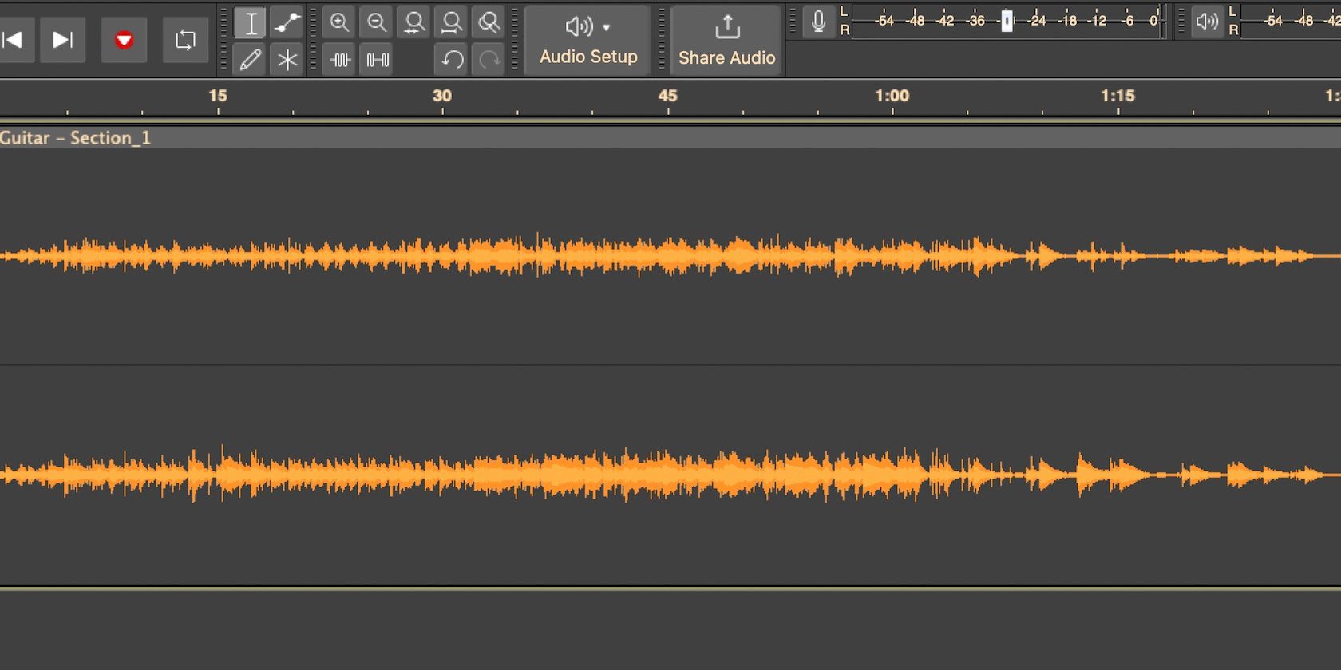Image resolution: width=1341 pixels, height=670 pixels.
Task: Click the Zoom Toggle icon
Action: [x=489, y=23]
